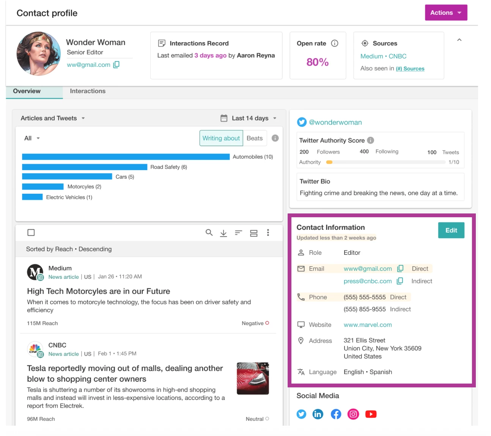491x436 pixels.
Task: Click the Language translate icon
Action: (301, 372)
